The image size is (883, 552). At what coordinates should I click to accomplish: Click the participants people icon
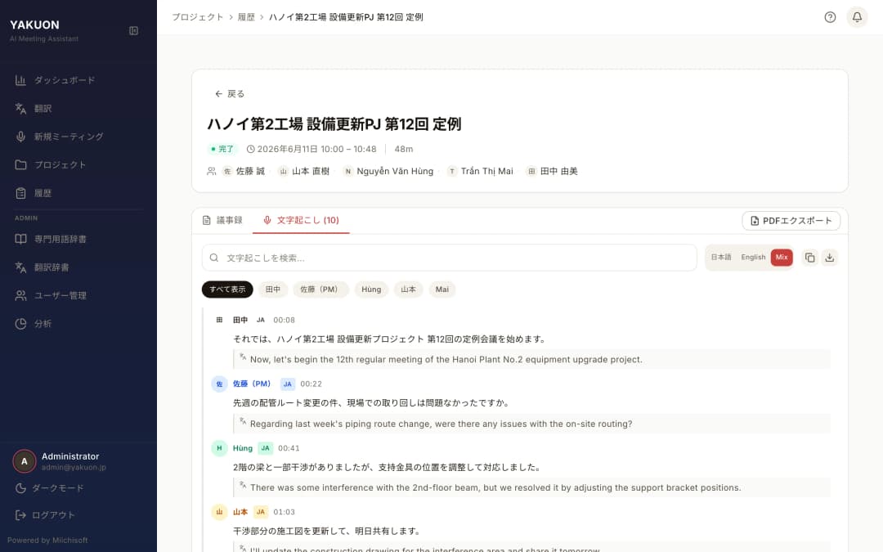(211, 171)
